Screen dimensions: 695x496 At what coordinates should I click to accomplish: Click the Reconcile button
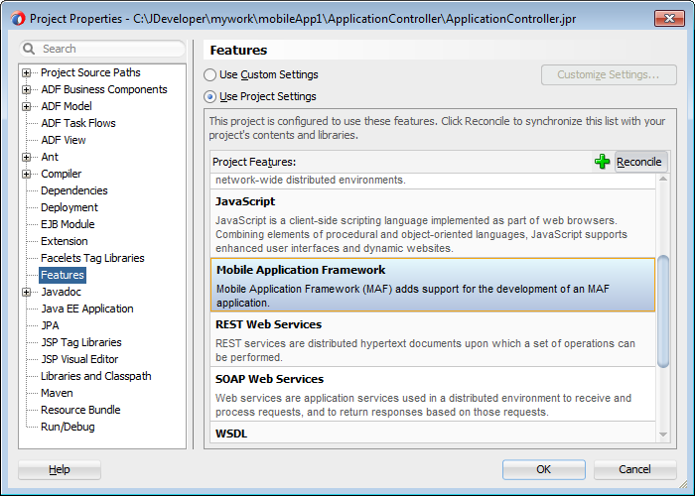pos(639,162)
